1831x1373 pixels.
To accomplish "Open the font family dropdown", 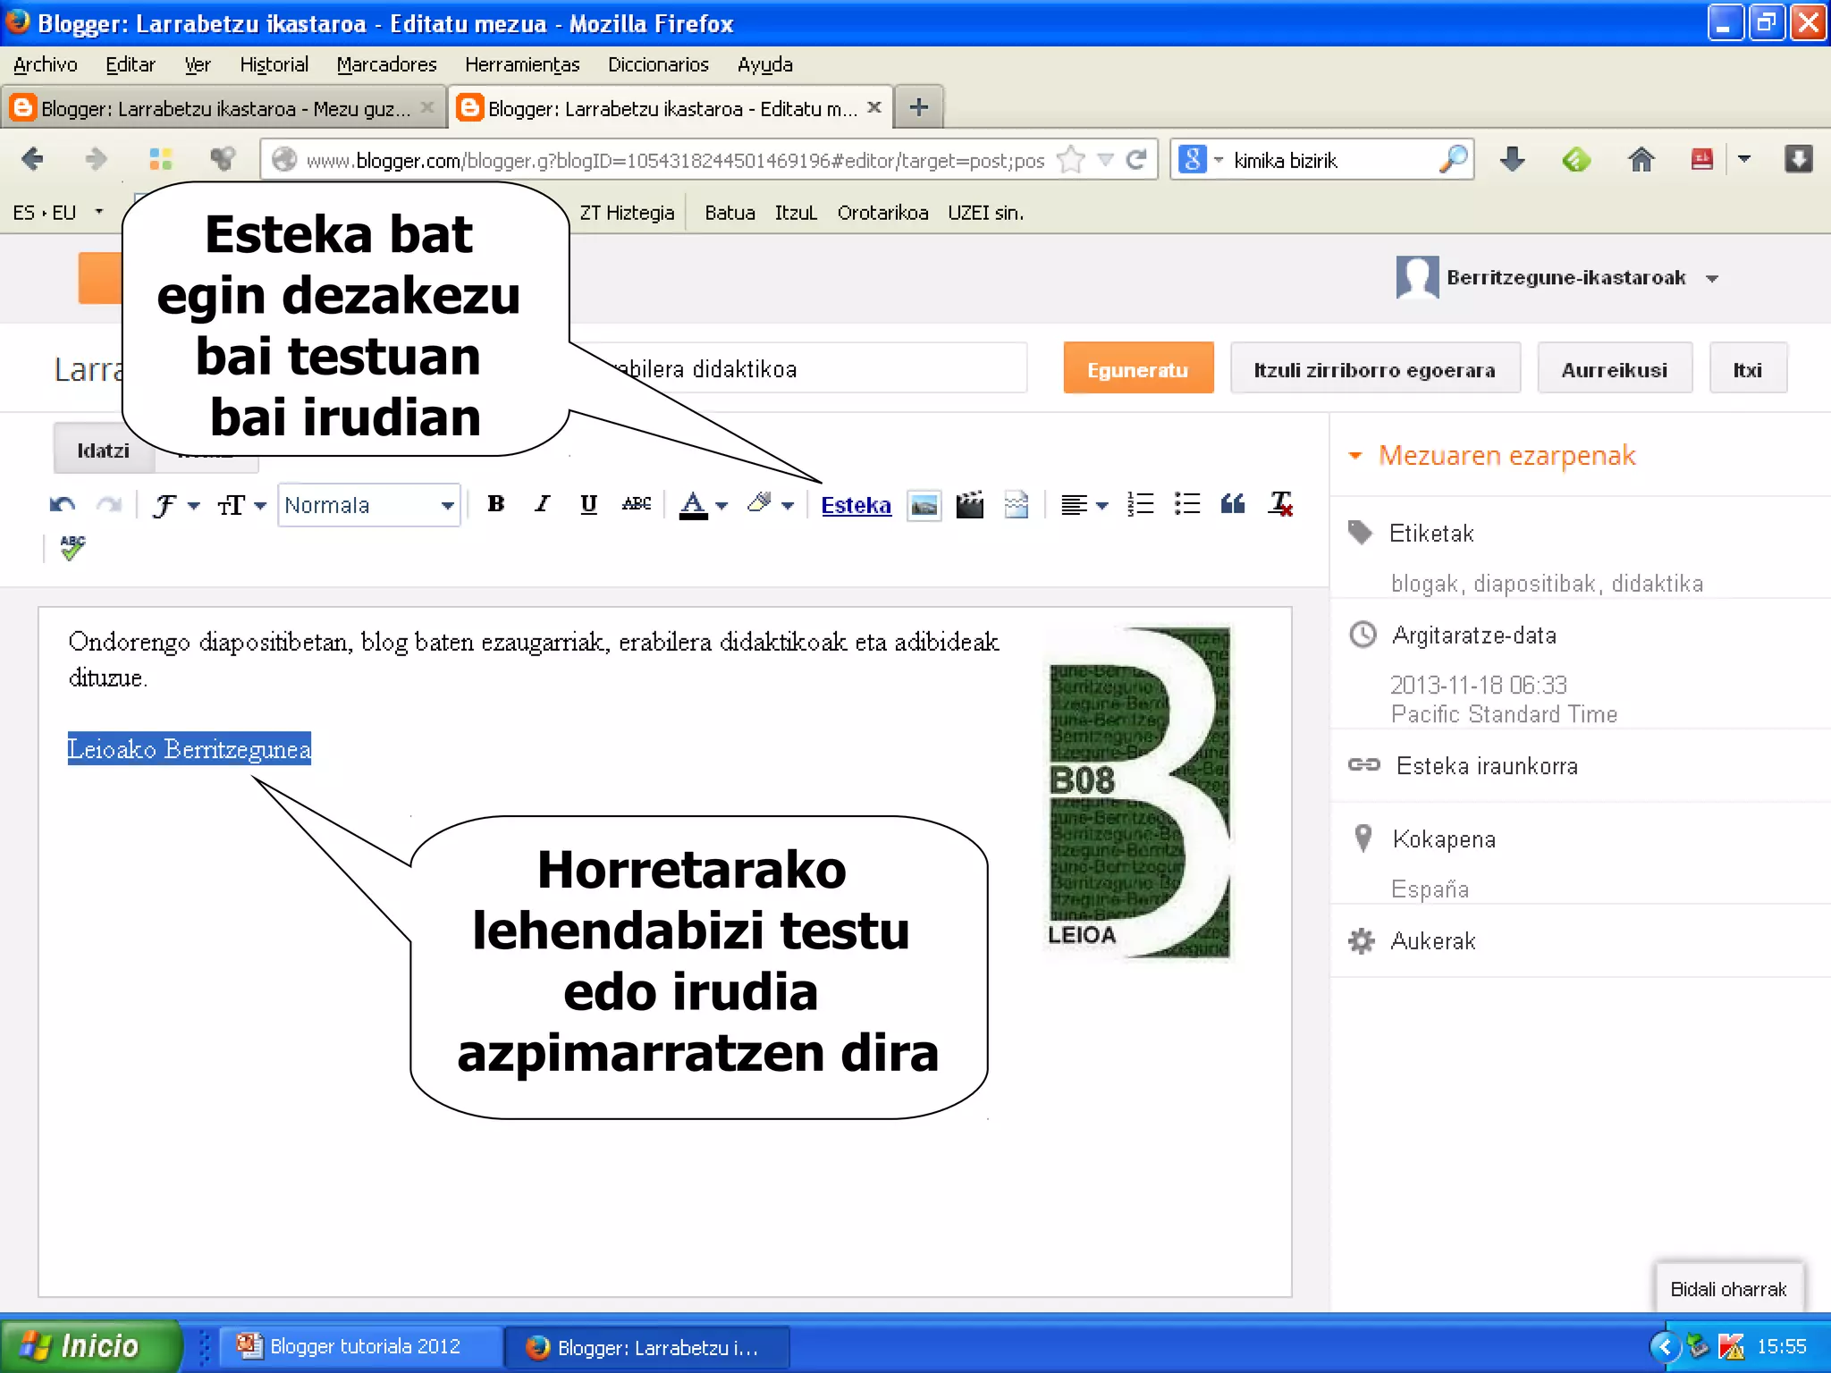I will tap(176, 506).
